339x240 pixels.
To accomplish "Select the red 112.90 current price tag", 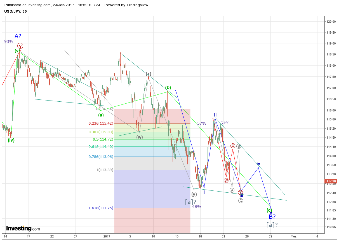I will [x=330, y=181].
